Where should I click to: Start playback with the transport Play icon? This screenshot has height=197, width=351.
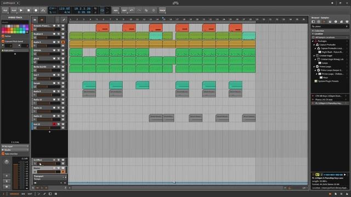coord(21,10)
